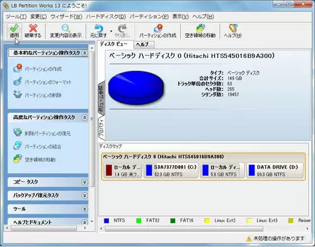
Task: Click the red X 破棄する (Discard) icon
Action: (x=33, y=28)
